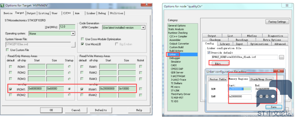Screen dimensions: 295x120
Task: Click the IROM1 Size field 0x60000
Action: click(x=55, y=89)
